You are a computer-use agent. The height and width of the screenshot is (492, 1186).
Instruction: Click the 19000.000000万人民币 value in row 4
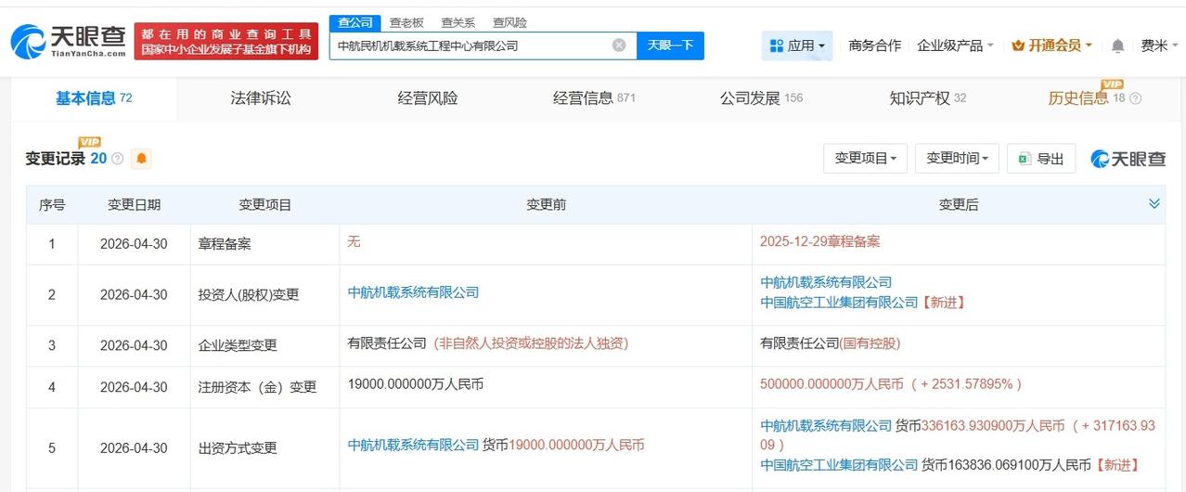coord(415,383)
